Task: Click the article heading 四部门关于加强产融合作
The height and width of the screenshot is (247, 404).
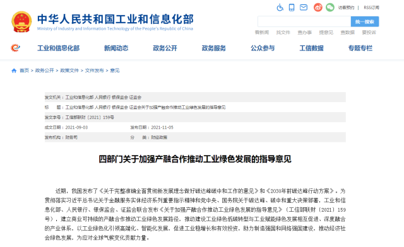Action: click(x=195, y=159)
